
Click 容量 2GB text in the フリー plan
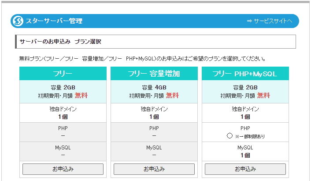(63, 87)
